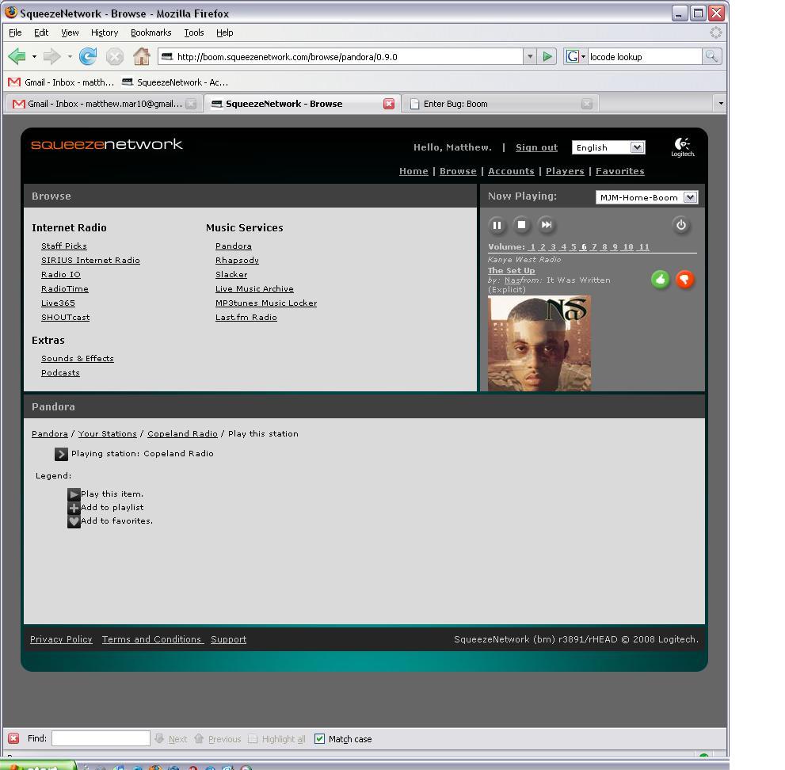Click the Sign out link
Viewport: 785px width, 770px height.
(x=536, y=147)
